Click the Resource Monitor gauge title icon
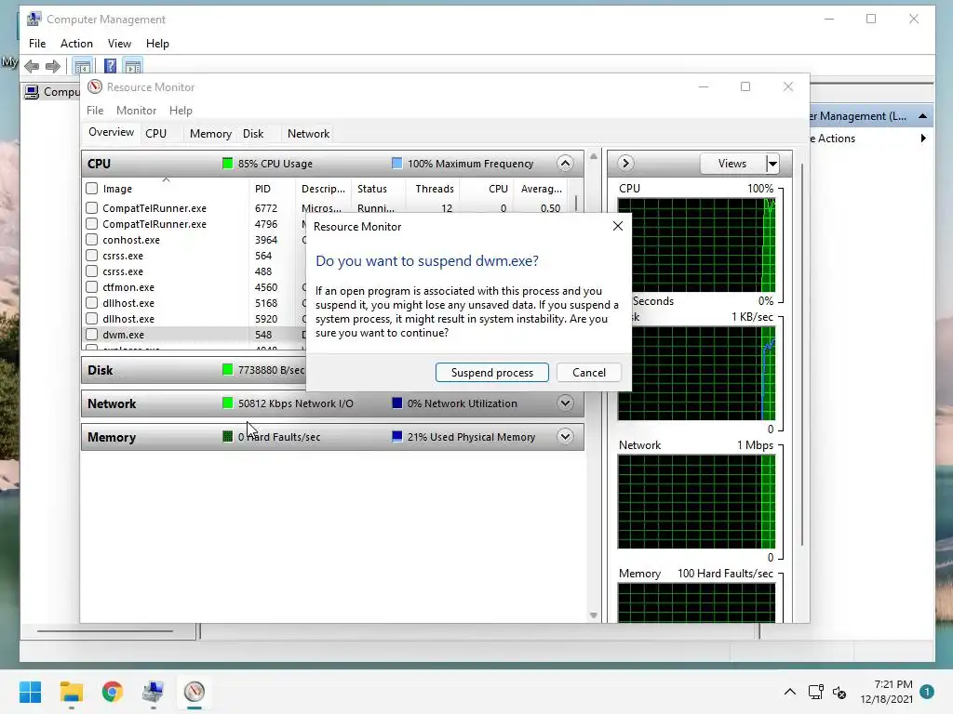The width and height of the screenshot is (953, 714). [x=95, y=86]
